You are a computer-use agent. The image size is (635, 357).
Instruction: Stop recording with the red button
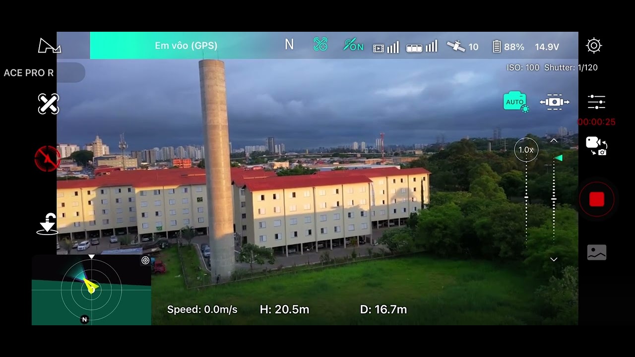point(596,199)
